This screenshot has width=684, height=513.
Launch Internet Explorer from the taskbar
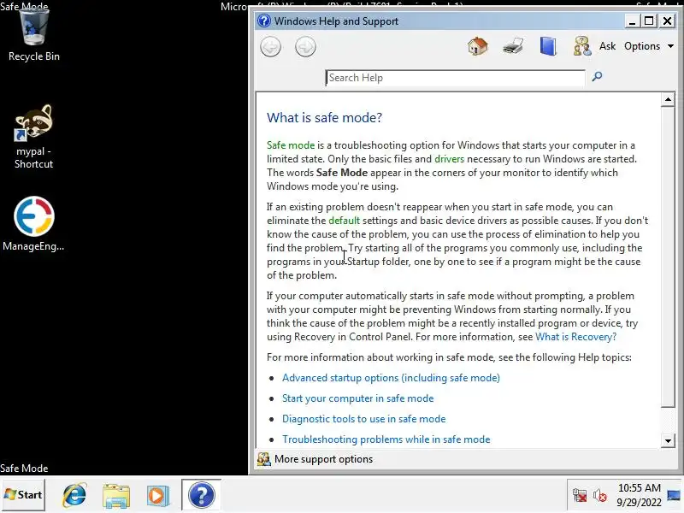74,495
